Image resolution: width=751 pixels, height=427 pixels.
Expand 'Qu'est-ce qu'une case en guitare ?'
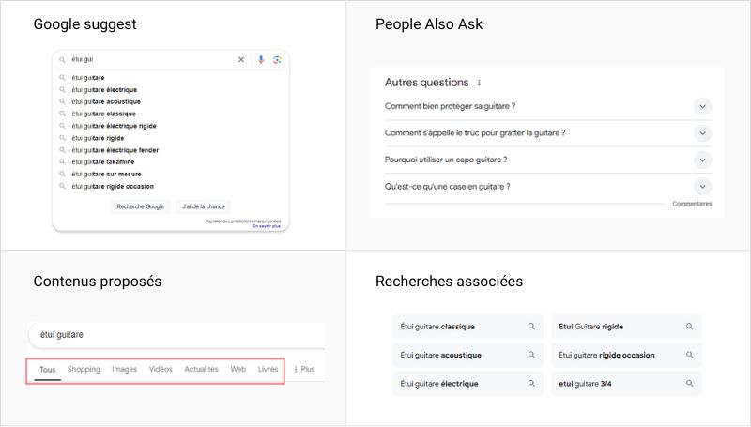pos(702,187)
